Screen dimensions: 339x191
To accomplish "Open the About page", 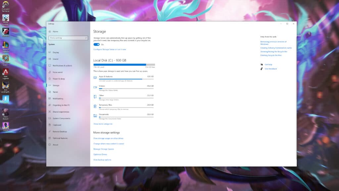I will 56,145.
